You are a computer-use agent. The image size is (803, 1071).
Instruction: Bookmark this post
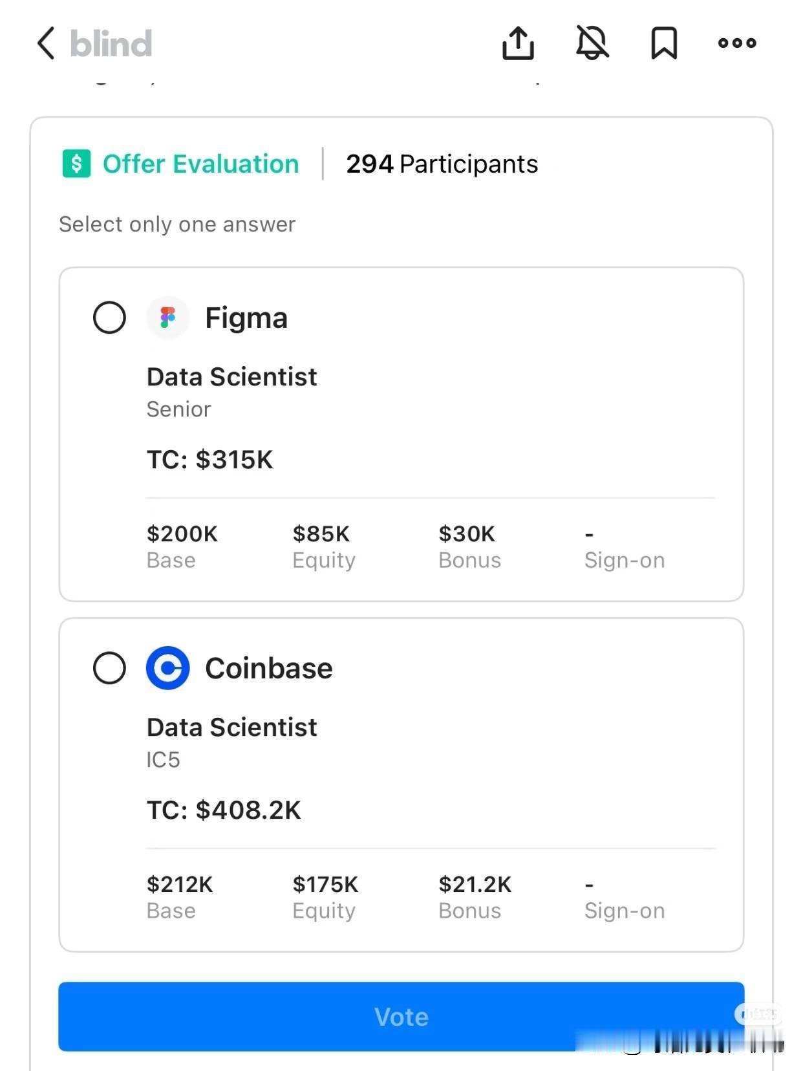point(664,43)
